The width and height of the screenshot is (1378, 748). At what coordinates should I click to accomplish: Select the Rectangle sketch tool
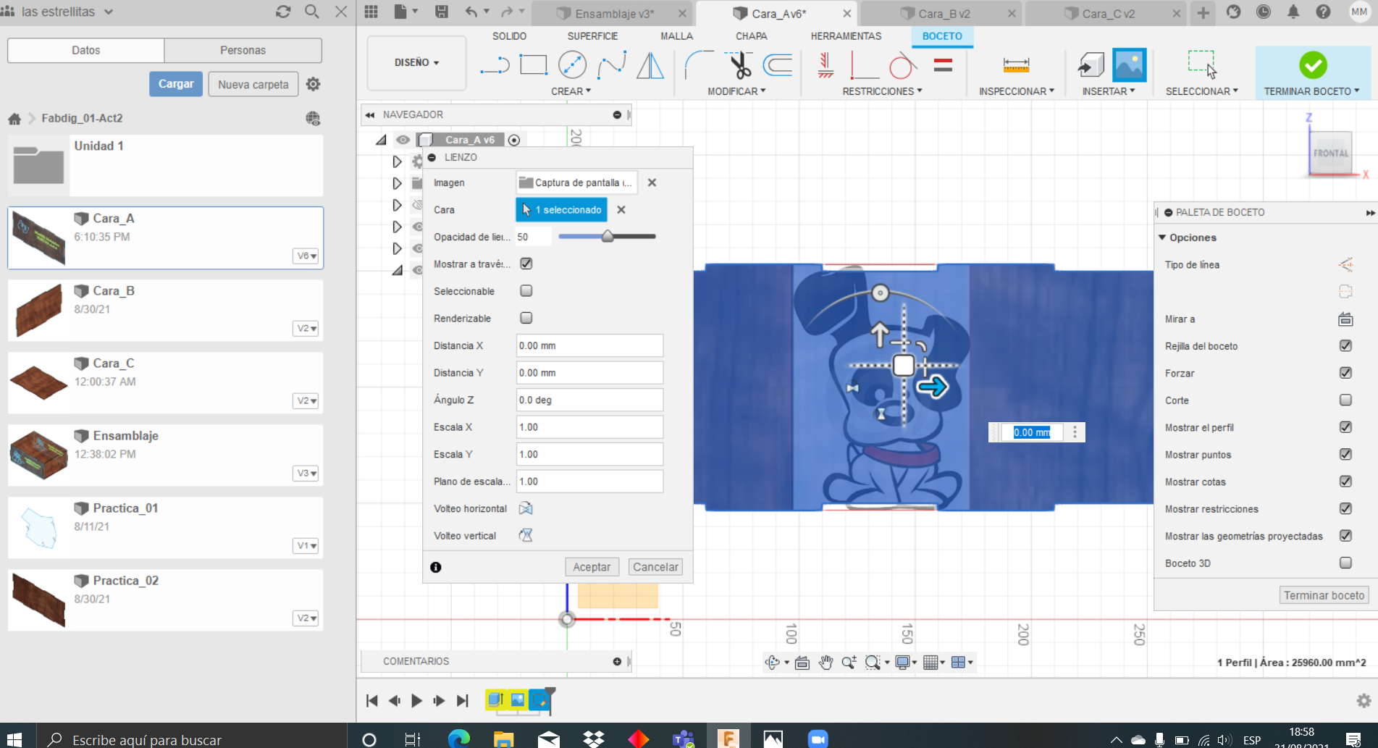534,65
